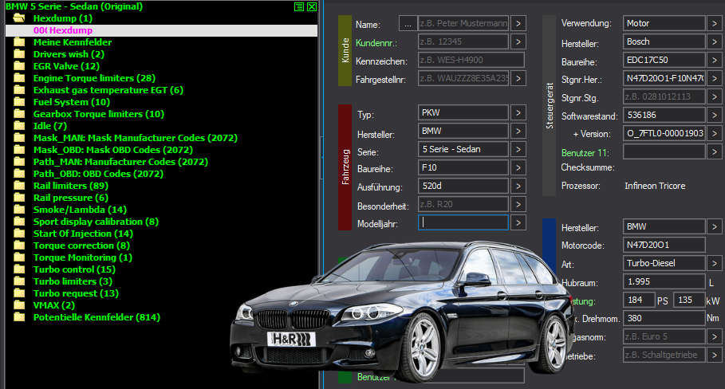The width and height of the screenshot is (725, 389).
Task: Click folder icon beside Torque correction (8)
Action: click(19, 246)
